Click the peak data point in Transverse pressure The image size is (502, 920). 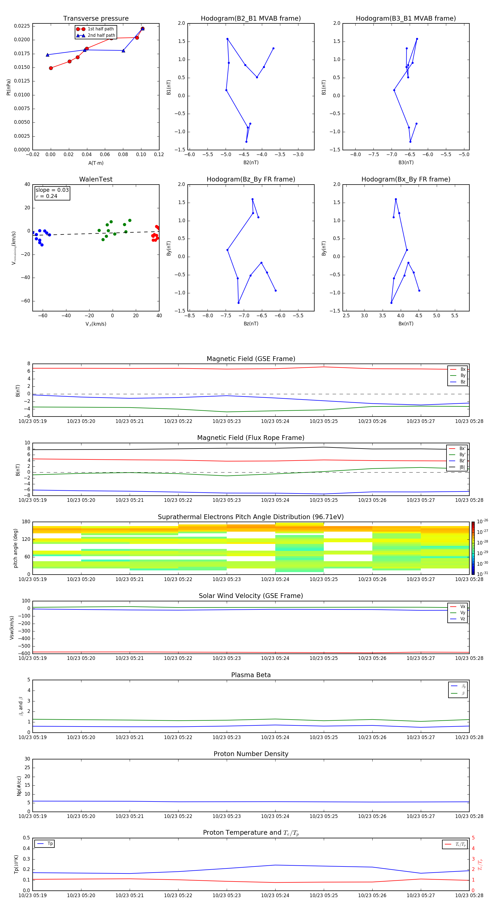[x=143, y=28]
